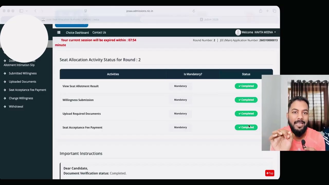This screenshot has height=185, width=329.
Task: Click the application number 260310000013
Action: (268, 40)
